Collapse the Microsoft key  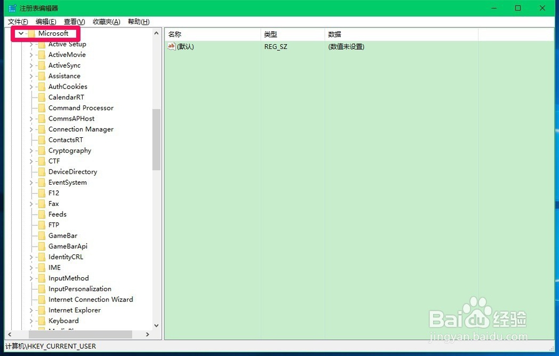pos(21,33)
